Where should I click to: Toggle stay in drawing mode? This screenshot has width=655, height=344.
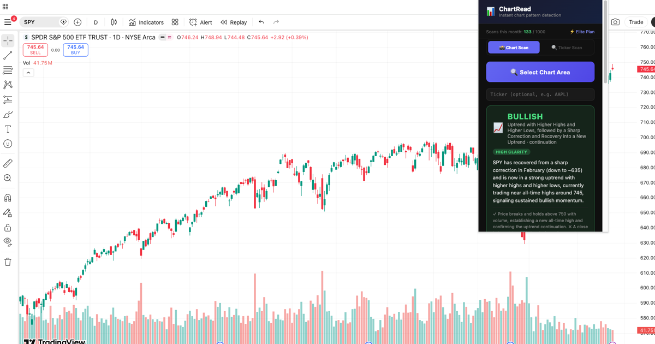point(8,213)
